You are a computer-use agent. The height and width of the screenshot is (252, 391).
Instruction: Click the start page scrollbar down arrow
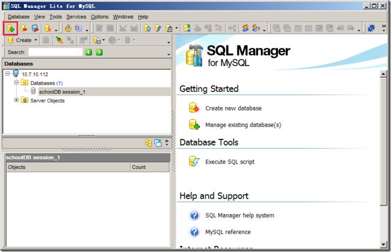pos(383,244)
